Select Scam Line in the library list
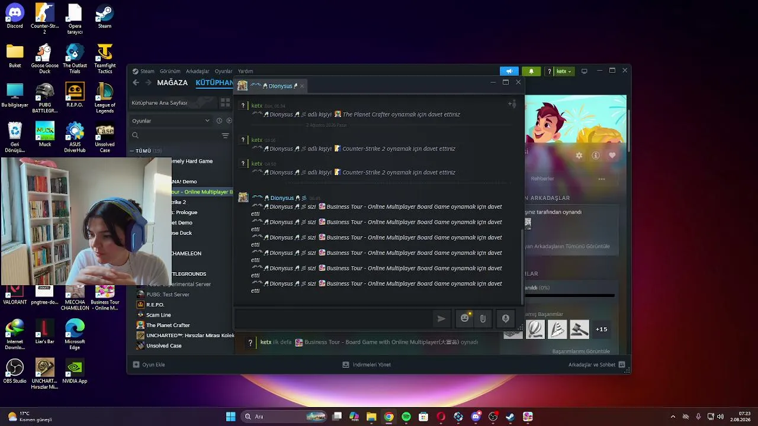Image resolution: width=758 pixels, height=426 pixels. [x=158, y=315]
